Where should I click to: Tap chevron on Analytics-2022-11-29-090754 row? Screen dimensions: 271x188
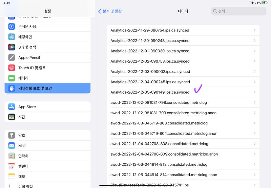(255, 30)
